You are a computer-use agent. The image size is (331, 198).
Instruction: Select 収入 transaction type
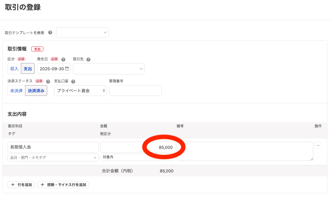(14, 68)
